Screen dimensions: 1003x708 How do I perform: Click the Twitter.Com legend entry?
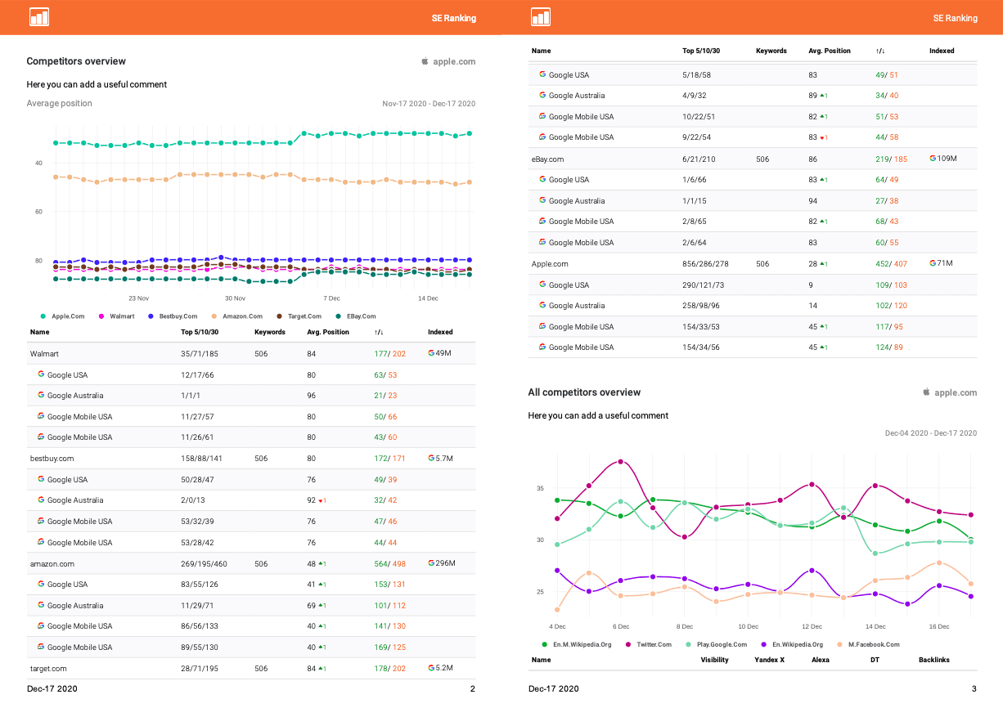[648, 644]
